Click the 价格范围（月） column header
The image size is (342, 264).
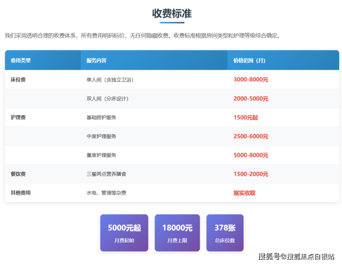pos(249,60)
